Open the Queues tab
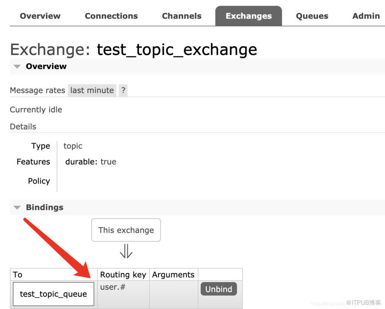This screenshot has width=385, height=309. tap(312, 16)
